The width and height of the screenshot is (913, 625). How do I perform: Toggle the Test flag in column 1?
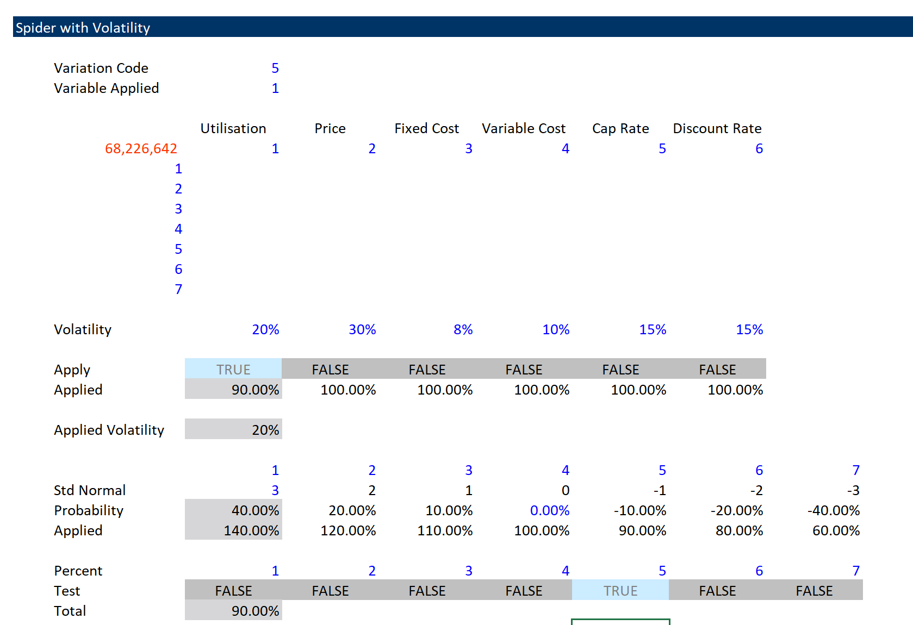pos(233,590)
